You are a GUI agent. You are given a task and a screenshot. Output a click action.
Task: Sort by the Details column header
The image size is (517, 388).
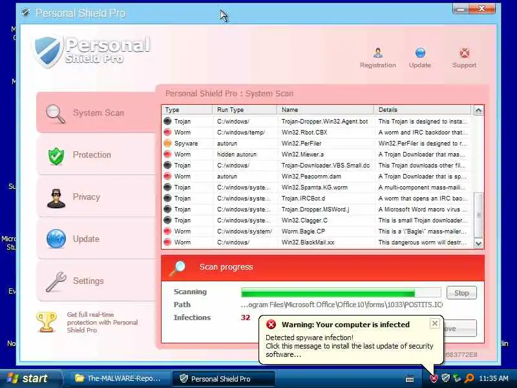click(x=423, y=109)
